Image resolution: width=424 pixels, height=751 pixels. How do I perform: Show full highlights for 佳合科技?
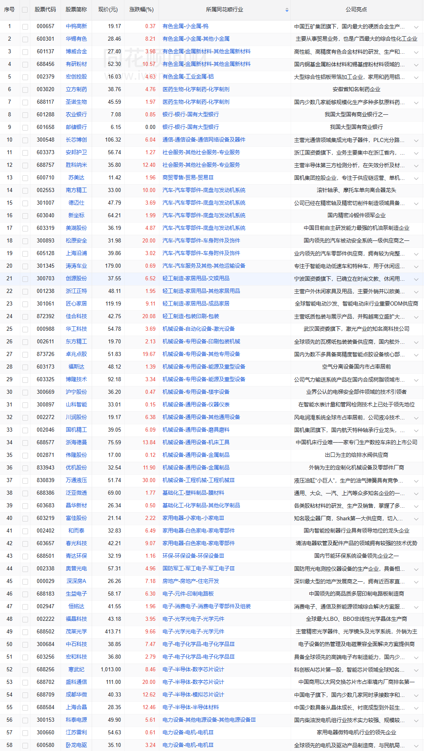click(416, 317)
